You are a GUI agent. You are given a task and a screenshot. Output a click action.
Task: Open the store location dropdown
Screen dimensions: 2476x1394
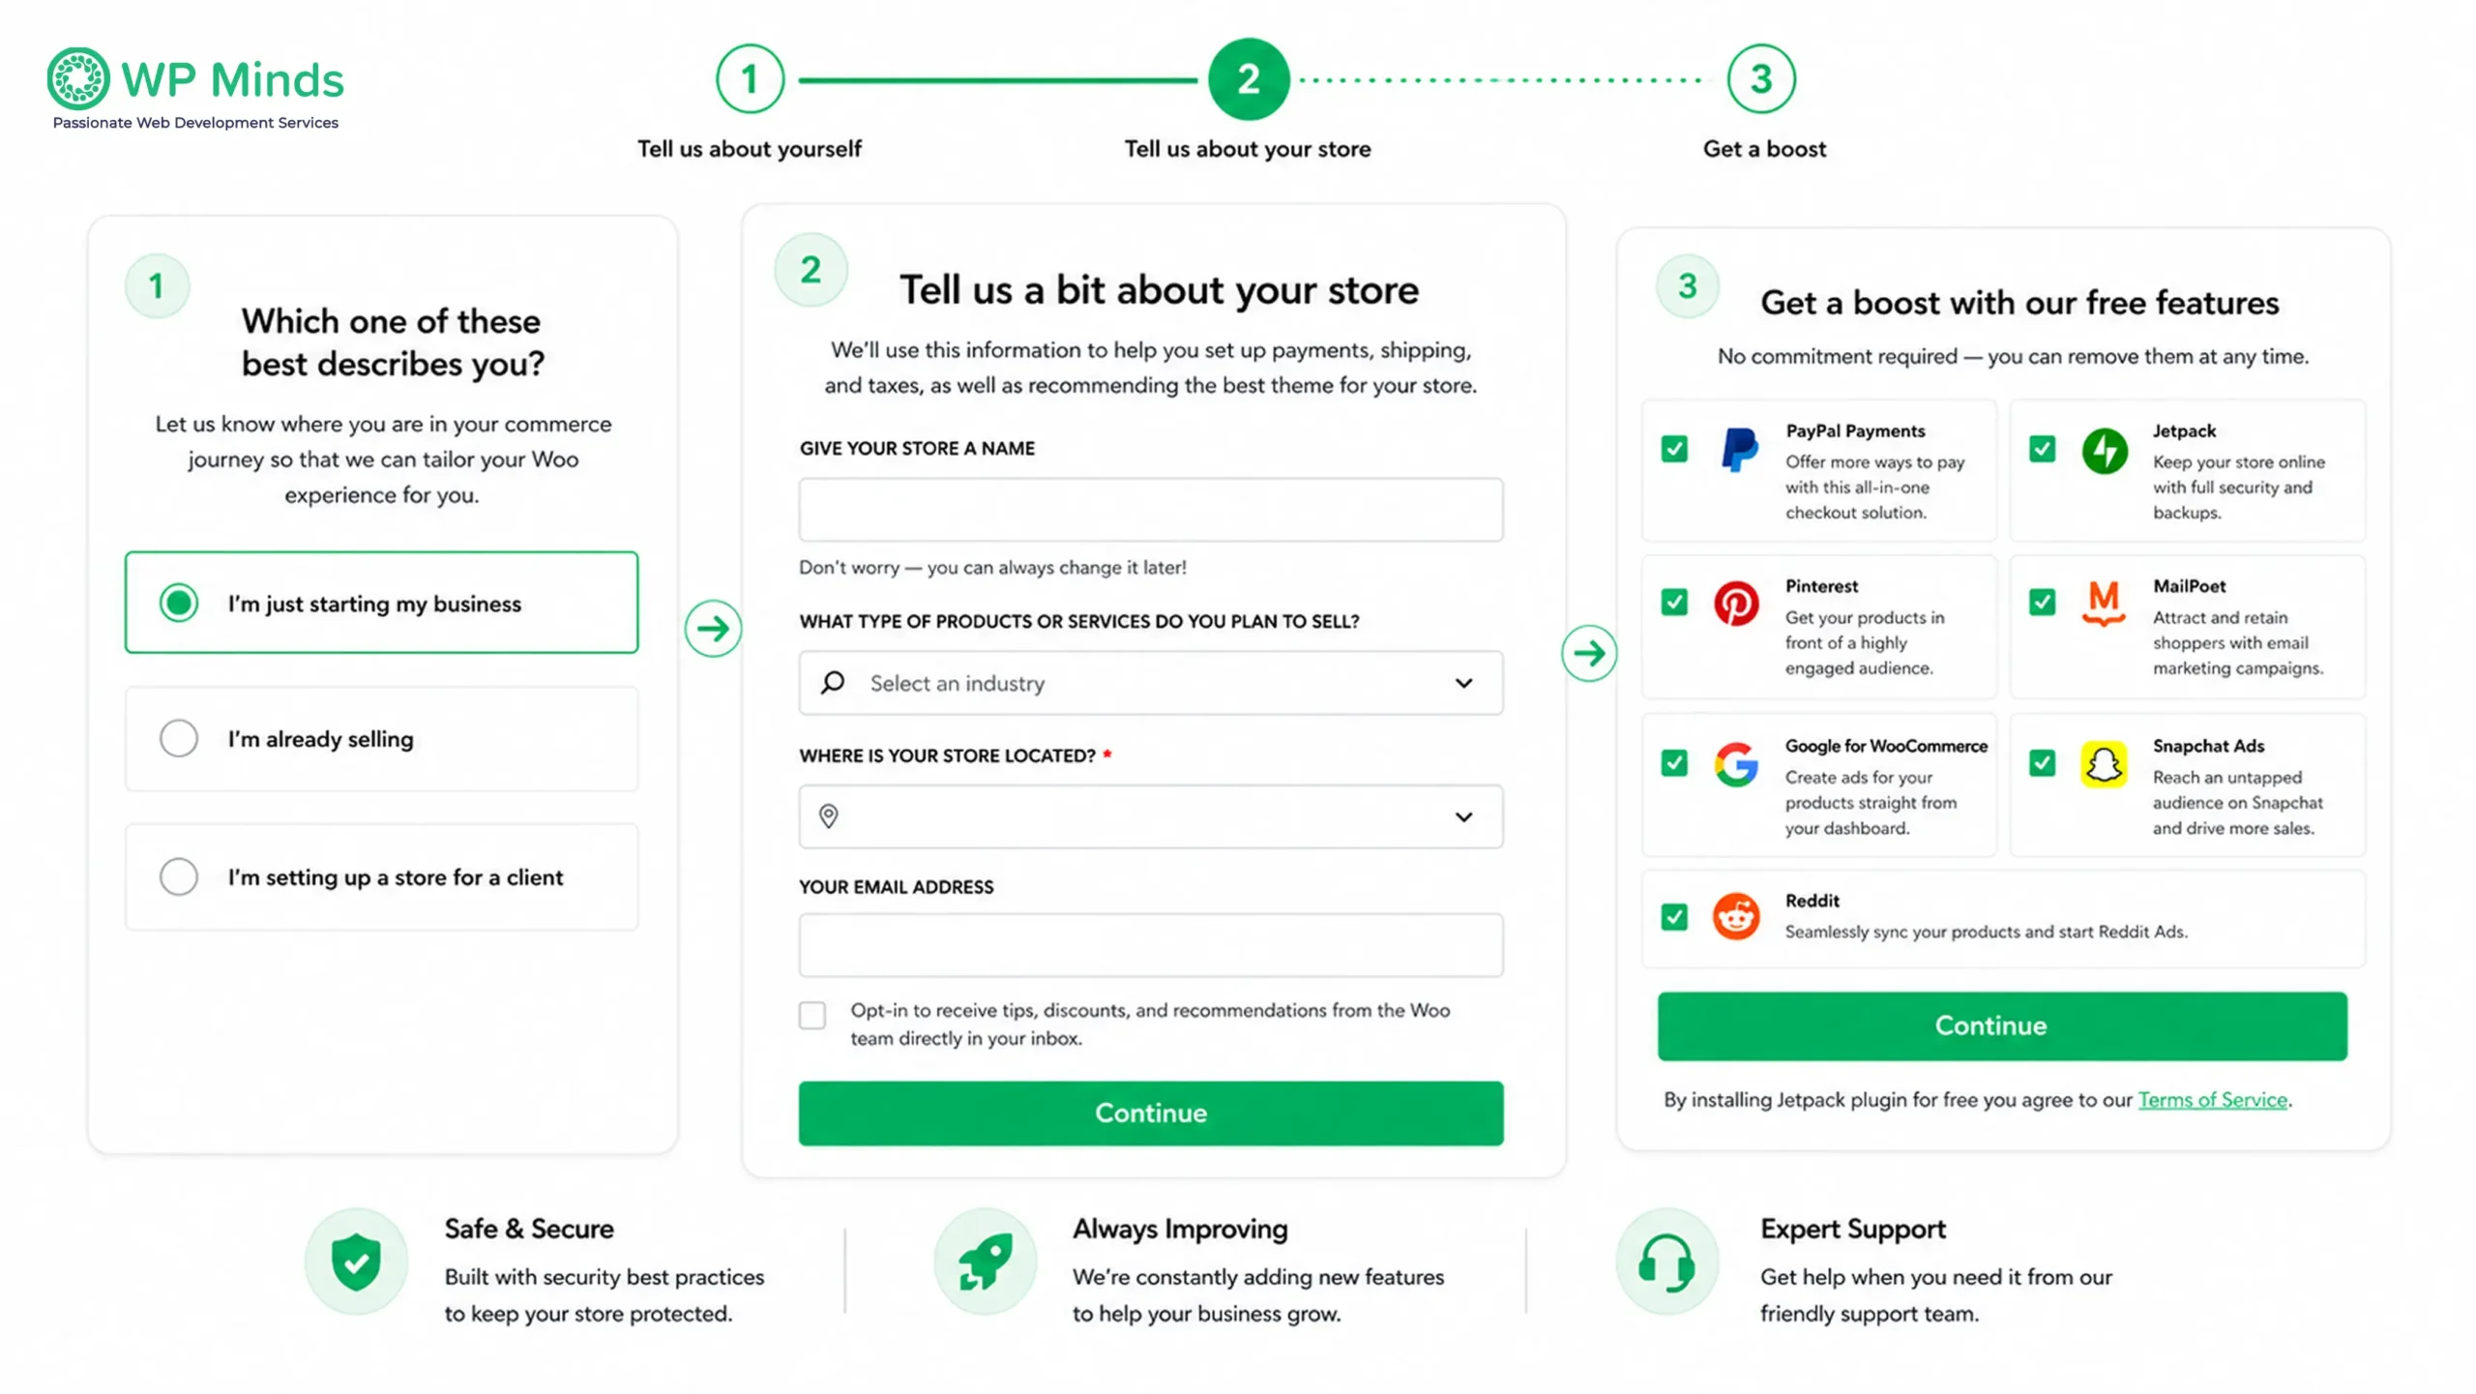pos(1151,816)
